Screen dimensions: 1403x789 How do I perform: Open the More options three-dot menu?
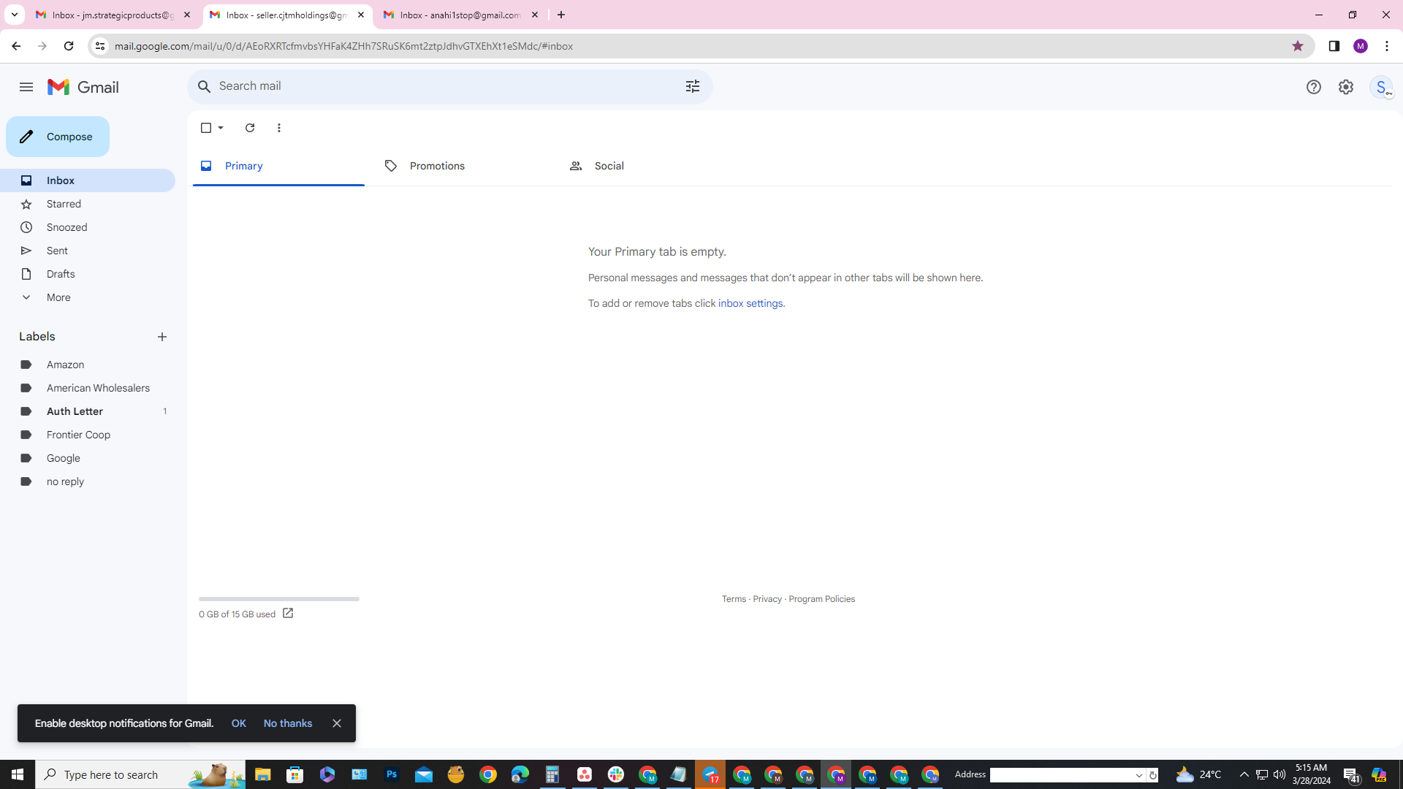[x=279, y=128]
